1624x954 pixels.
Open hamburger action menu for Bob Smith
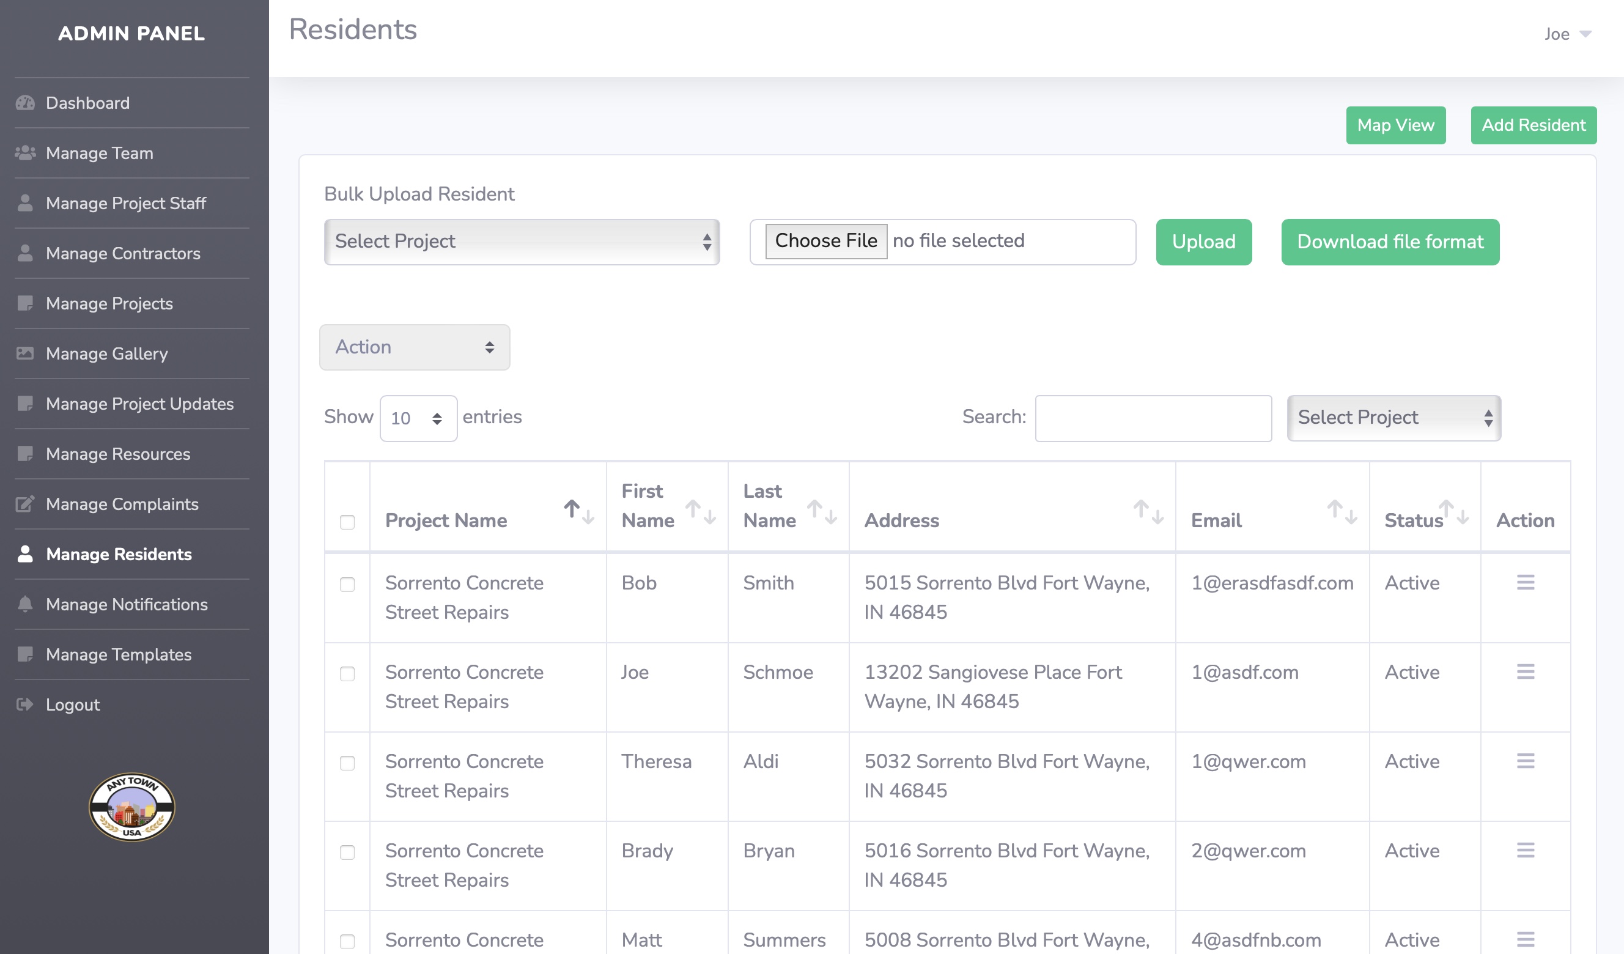(1525, 582)
